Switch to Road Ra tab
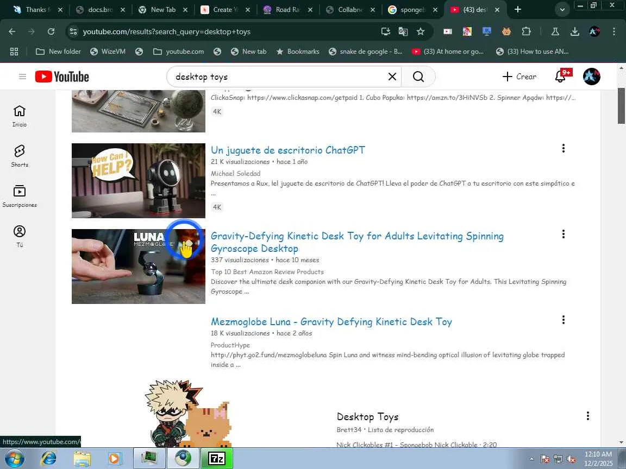626x469 pixels. (288, 10)
